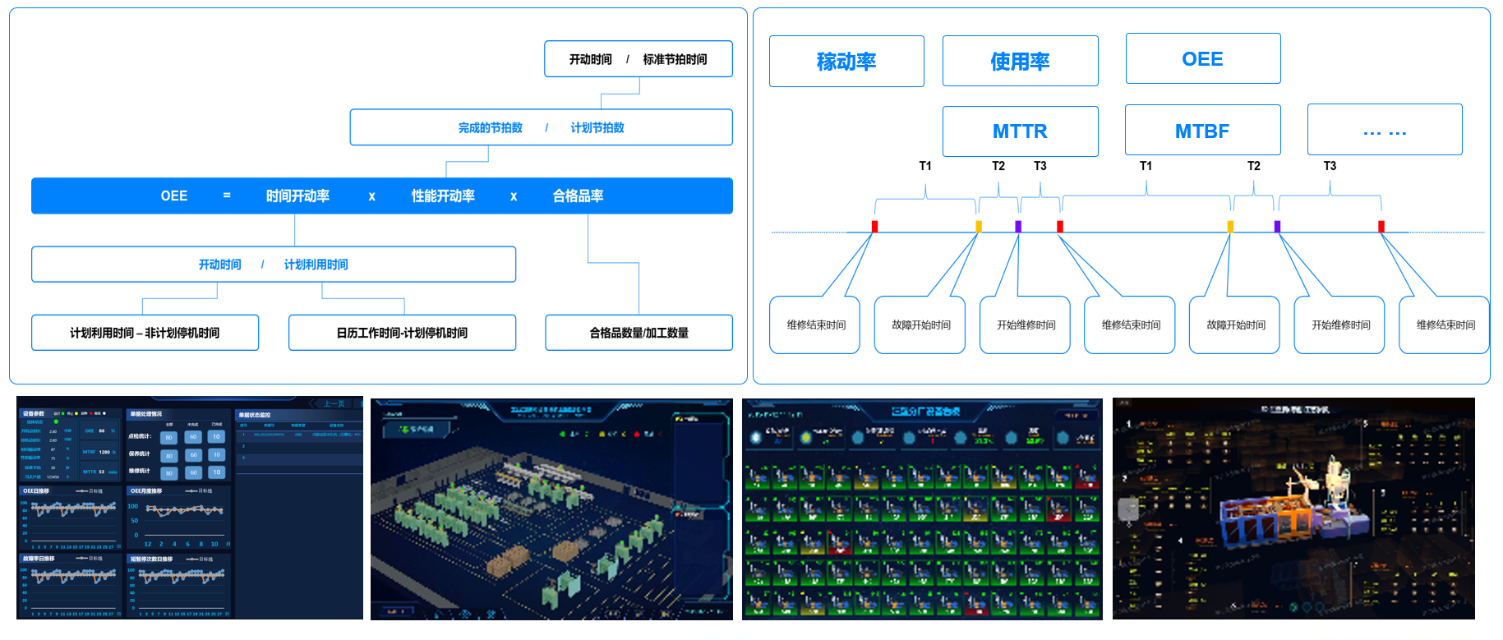The height and width of the screenshot is (640, 1503).
Task: Open the 3D factory floor thumbnail
Action: pyautogui.click(x=551, y=509)
